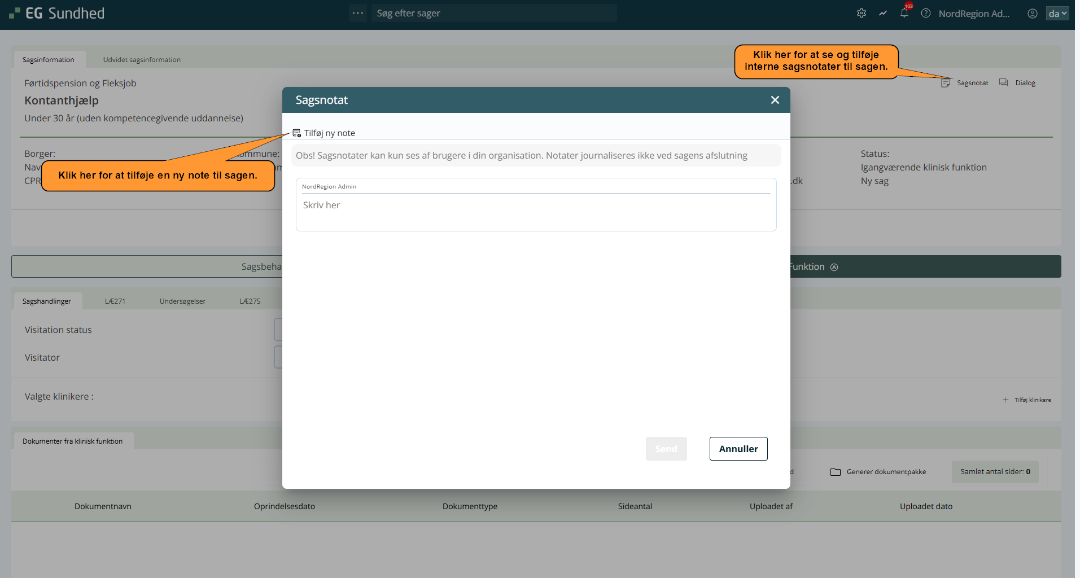Open notifications bell with red badge
The height and width of the screenshot is (578, 1080).
(x=904, y=13)
